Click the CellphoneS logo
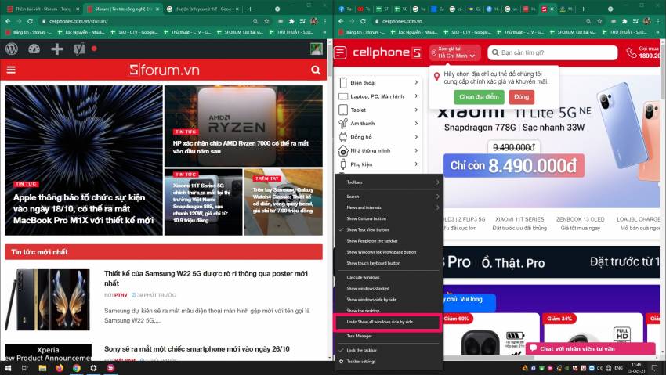The image size is (666, 375). coord(387,52)
